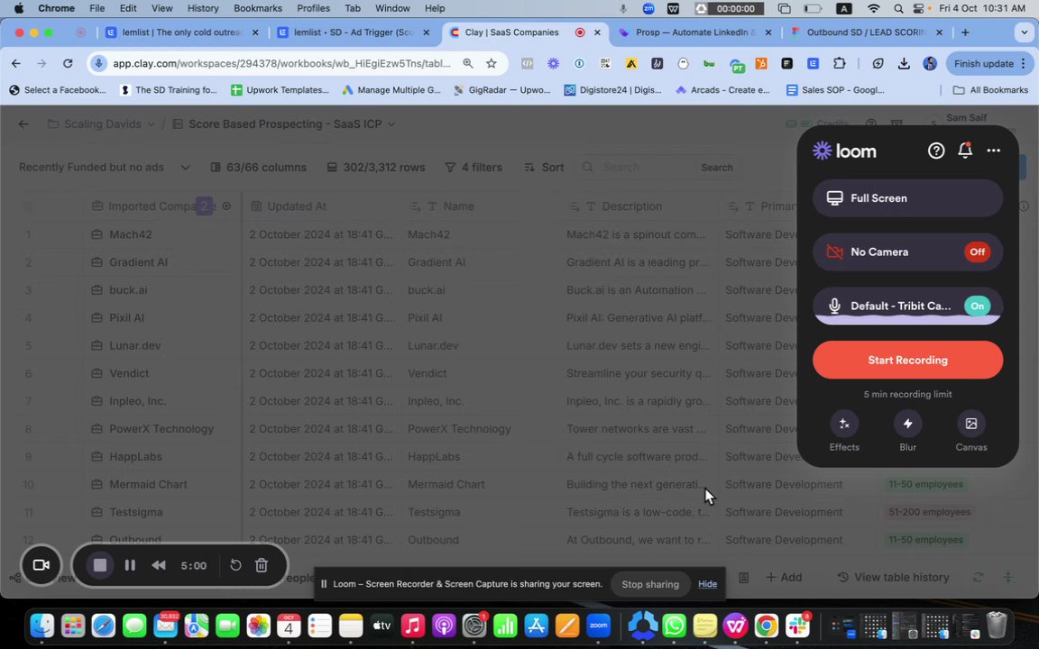Screen dimensions: 1039x649
Task: Switch to lemlist cold outreach tab
Action: click(x=182, y=32)
